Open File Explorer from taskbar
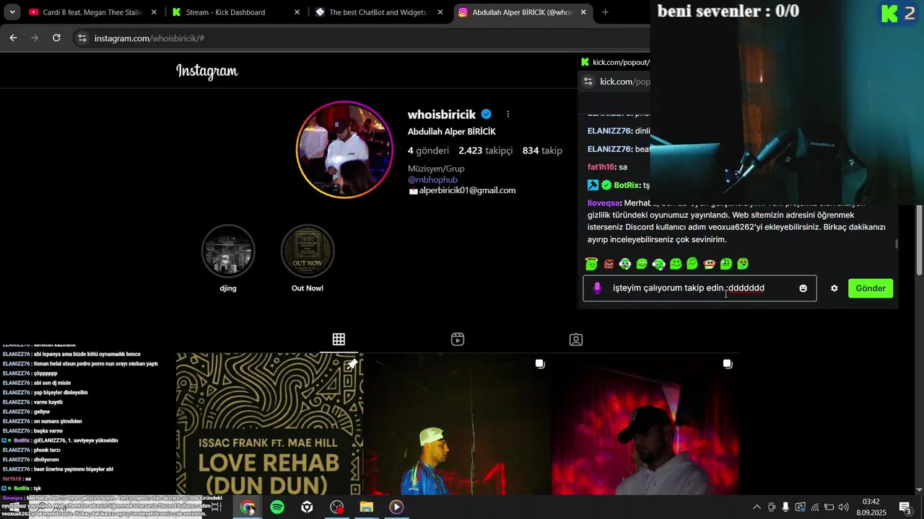Image resolution: width=924 pixels, height=519 pixels. tap(366, 507)
